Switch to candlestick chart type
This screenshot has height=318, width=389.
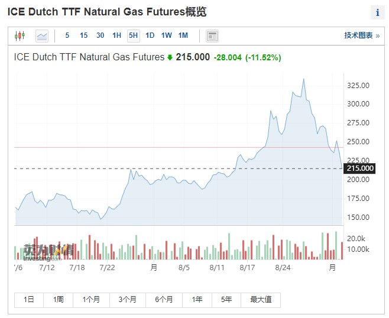click(x=20, y=36)
